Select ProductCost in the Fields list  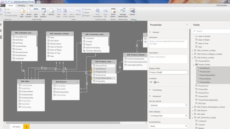203,86
